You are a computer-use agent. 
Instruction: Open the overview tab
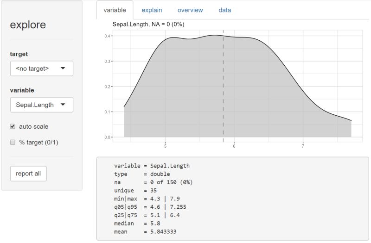pos(190,10)
